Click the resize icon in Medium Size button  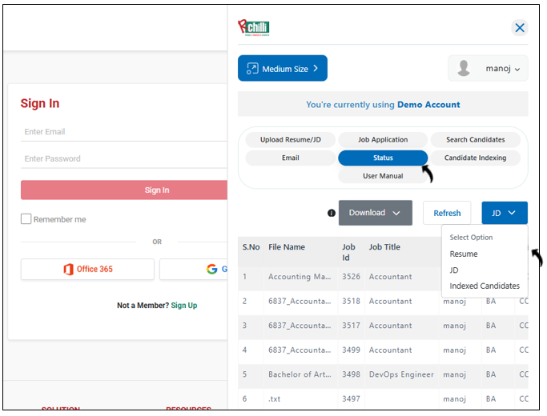[252, 69]
